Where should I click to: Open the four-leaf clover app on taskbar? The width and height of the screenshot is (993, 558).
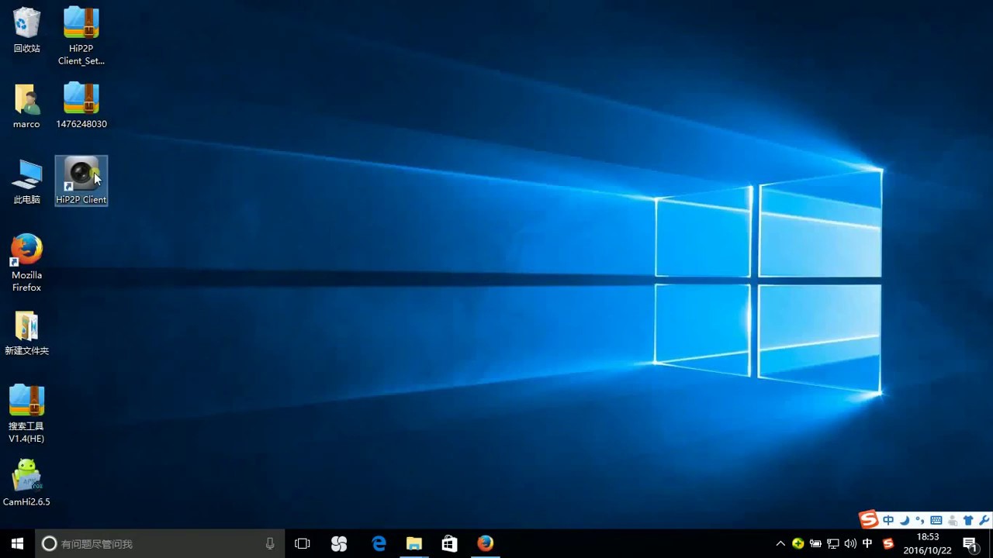339,544
